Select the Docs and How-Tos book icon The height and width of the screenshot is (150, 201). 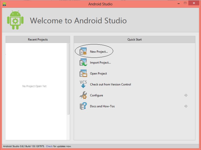coord(83,106)
